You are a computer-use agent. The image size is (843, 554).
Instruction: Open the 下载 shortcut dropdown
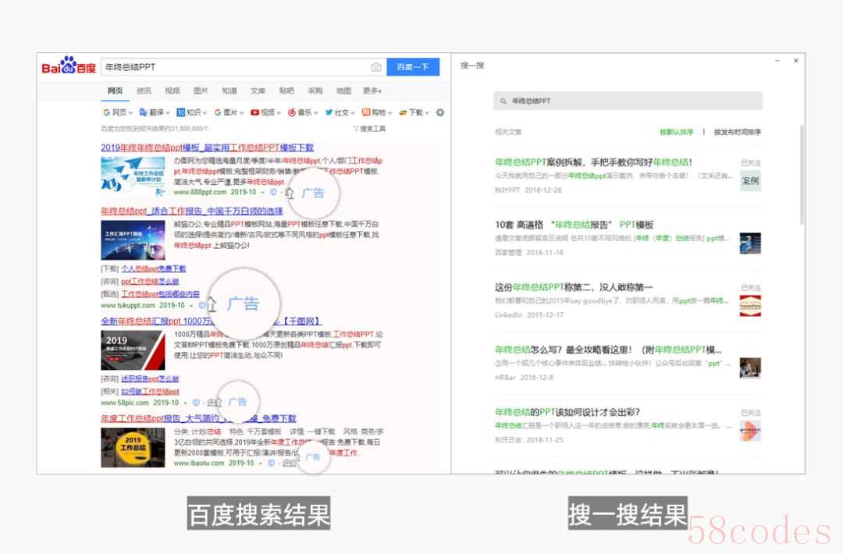[x=414, y=112]
